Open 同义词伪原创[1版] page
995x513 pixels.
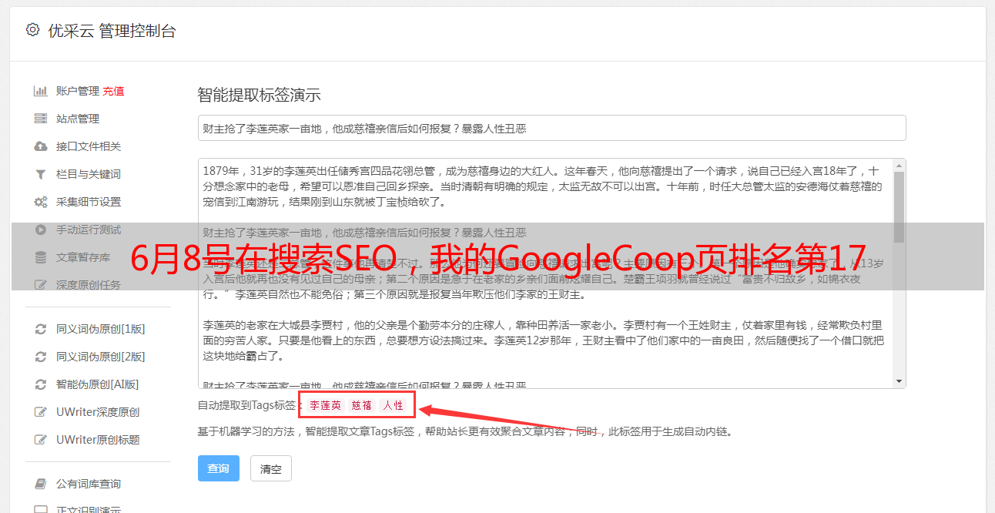(101, 329)
